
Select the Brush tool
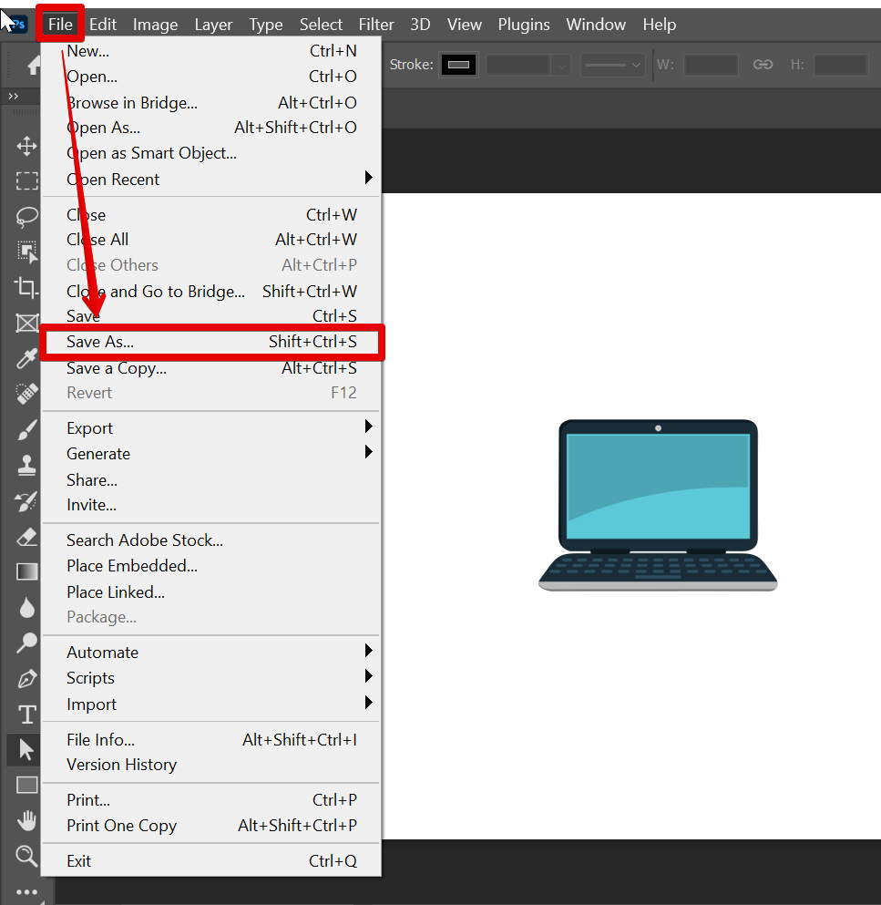[x=26, y=430]
